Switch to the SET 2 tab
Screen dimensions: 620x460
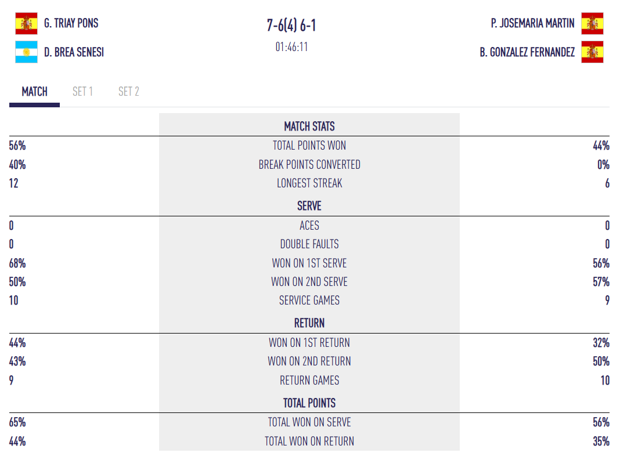point(128,92)
